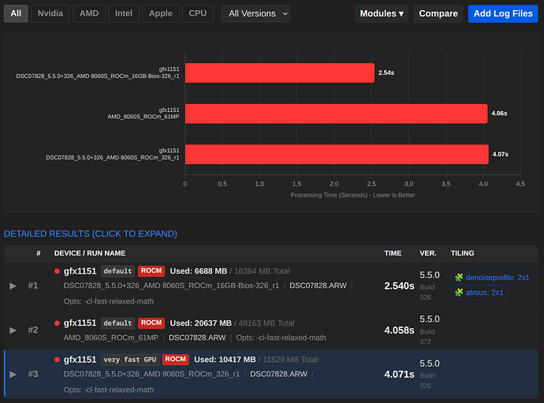Screen dimensions: 544x403
Task: Click the very fast GPU tag
Action: (130, 360)
